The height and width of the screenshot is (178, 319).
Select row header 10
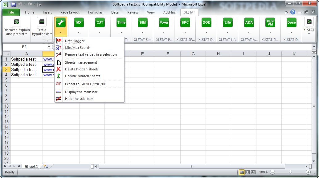[x=6, y=106]
